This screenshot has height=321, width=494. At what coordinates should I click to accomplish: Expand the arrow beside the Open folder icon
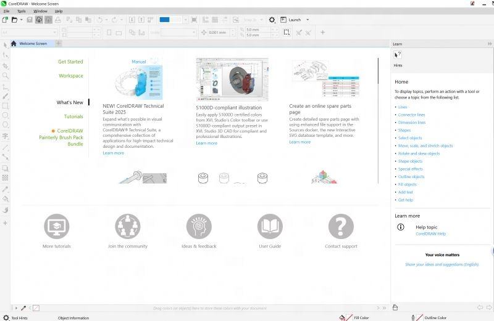[x=21, y=20]
